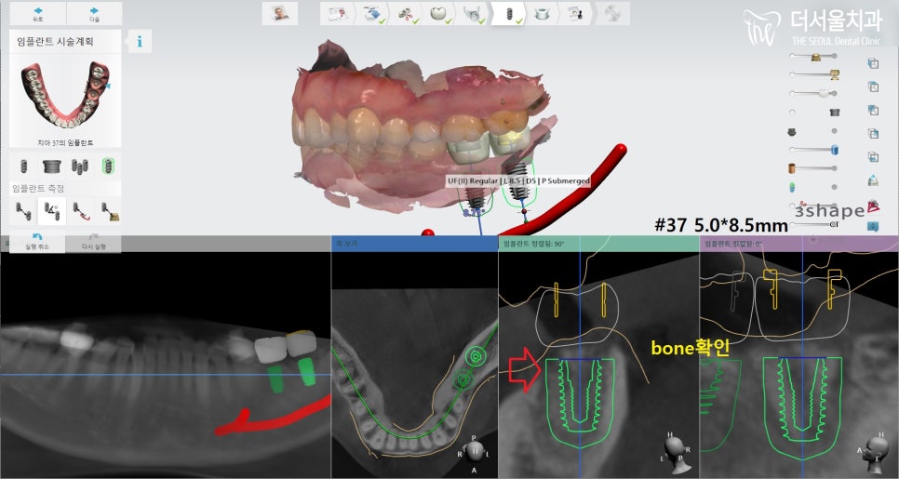Select the fourth view cube icon
Viewport: 899px width, 479px height.
(873, 134)
